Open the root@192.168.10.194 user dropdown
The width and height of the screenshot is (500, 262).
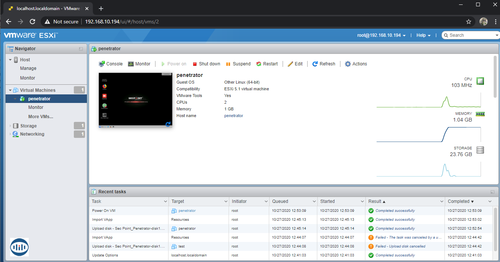coord(381,35)
